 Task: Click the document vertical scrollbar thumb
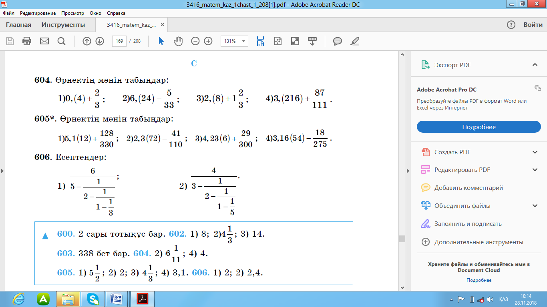tap(402, 239)
